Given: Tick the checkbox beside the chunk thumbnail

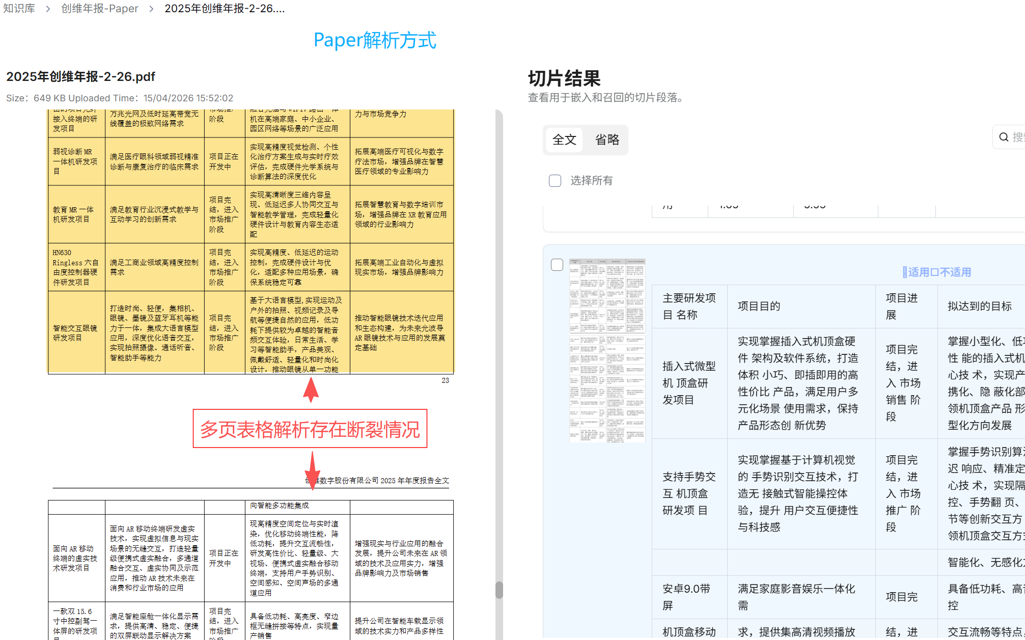Looking at the screenshot, I should [x=557, y=265].
